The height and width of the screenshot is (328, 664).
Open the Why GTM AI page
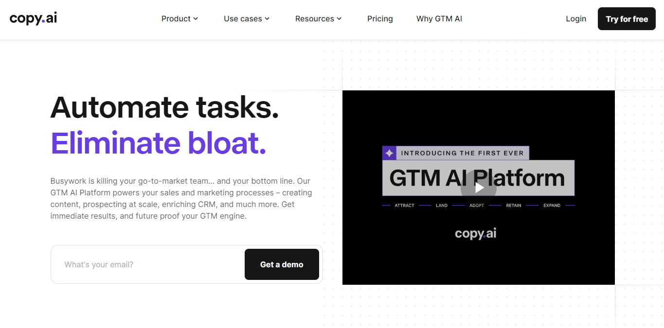(x=439, y=19)
